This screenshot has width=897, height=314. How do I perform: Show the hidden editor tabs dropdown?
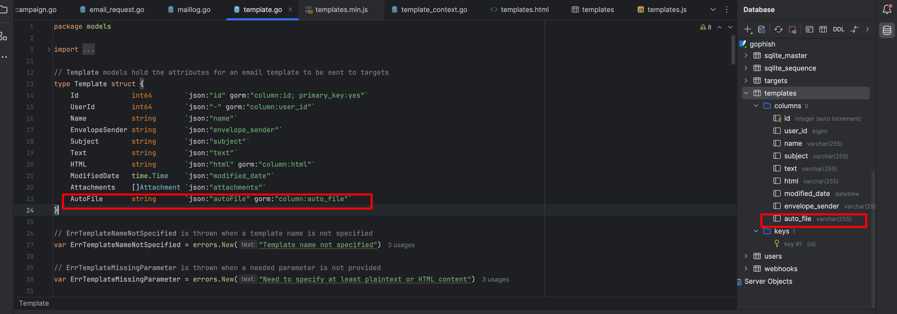point(713,9)
